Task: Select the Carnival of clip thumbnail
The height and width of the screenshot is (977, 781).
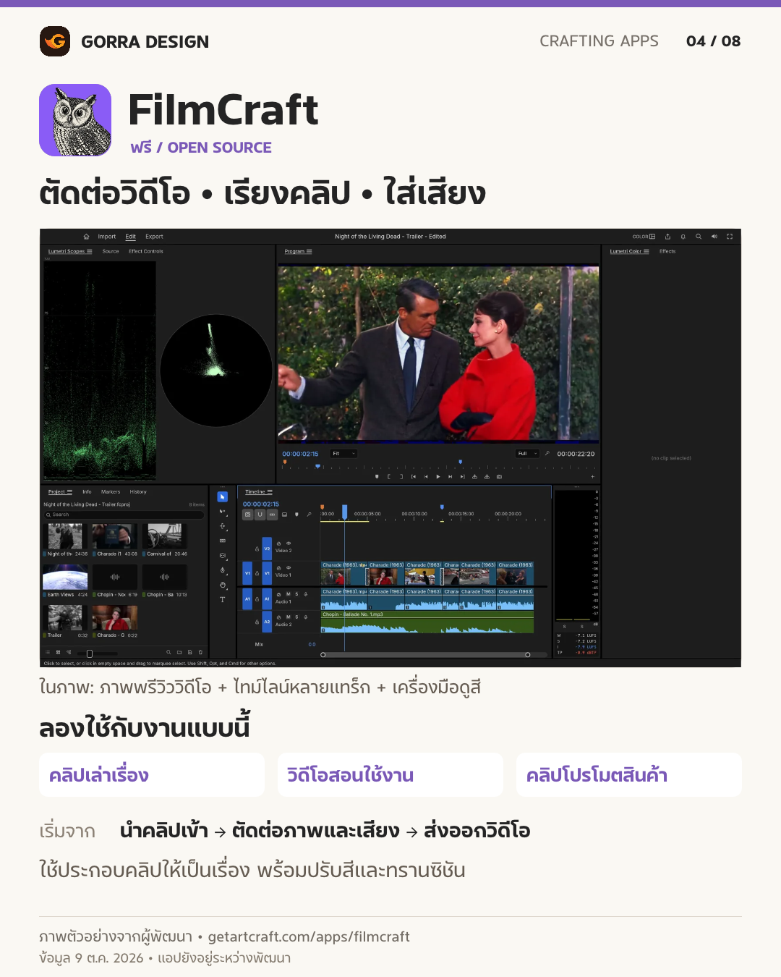Action: (x=165, y=536)
